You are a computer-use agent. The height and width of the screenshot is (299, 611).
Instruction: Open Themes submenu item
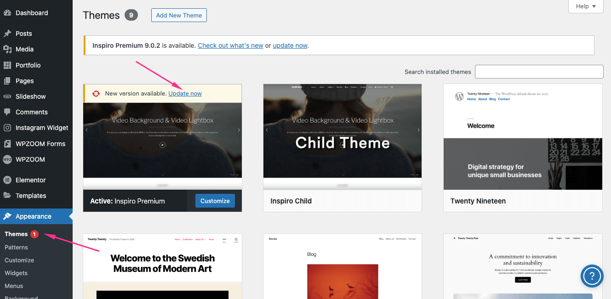click(16, 234)
